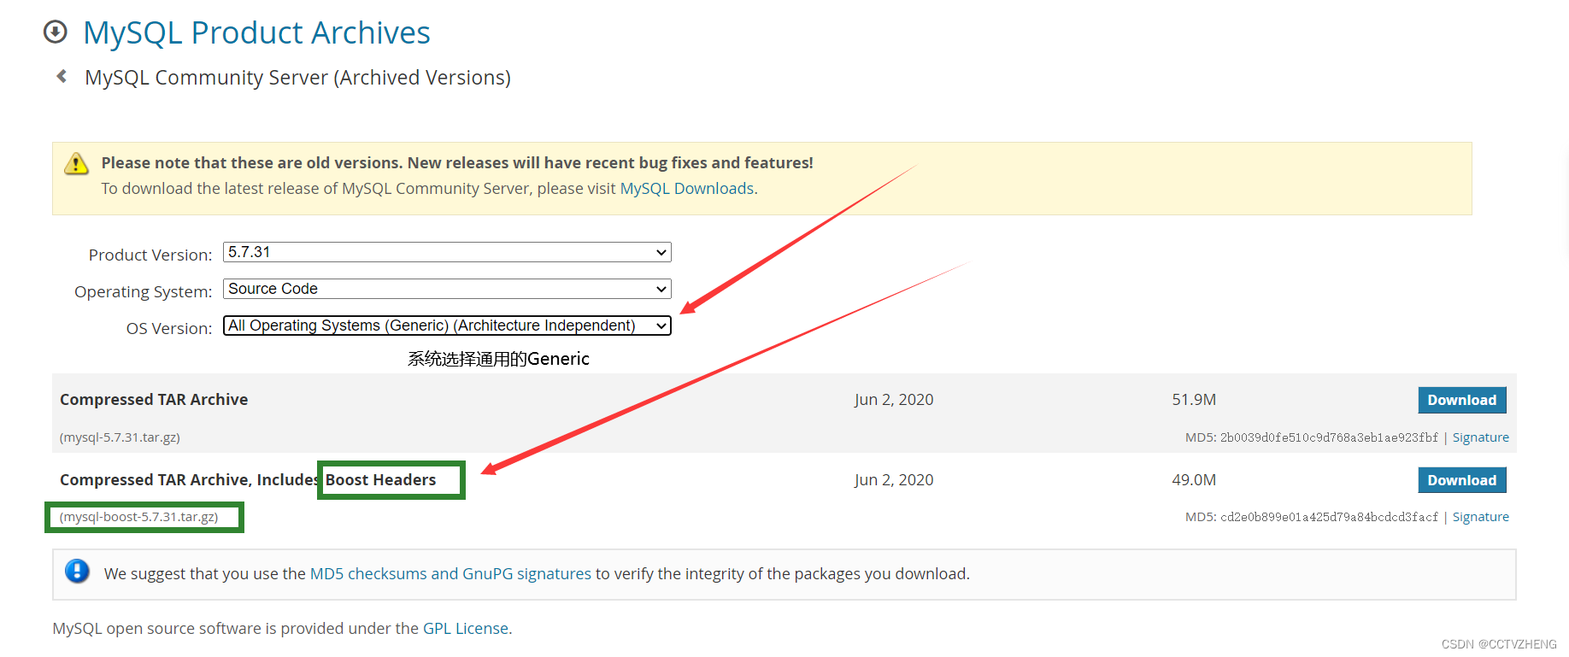Click the 51.9M file size
The image size is (1569, 657).
[1194, 399]
